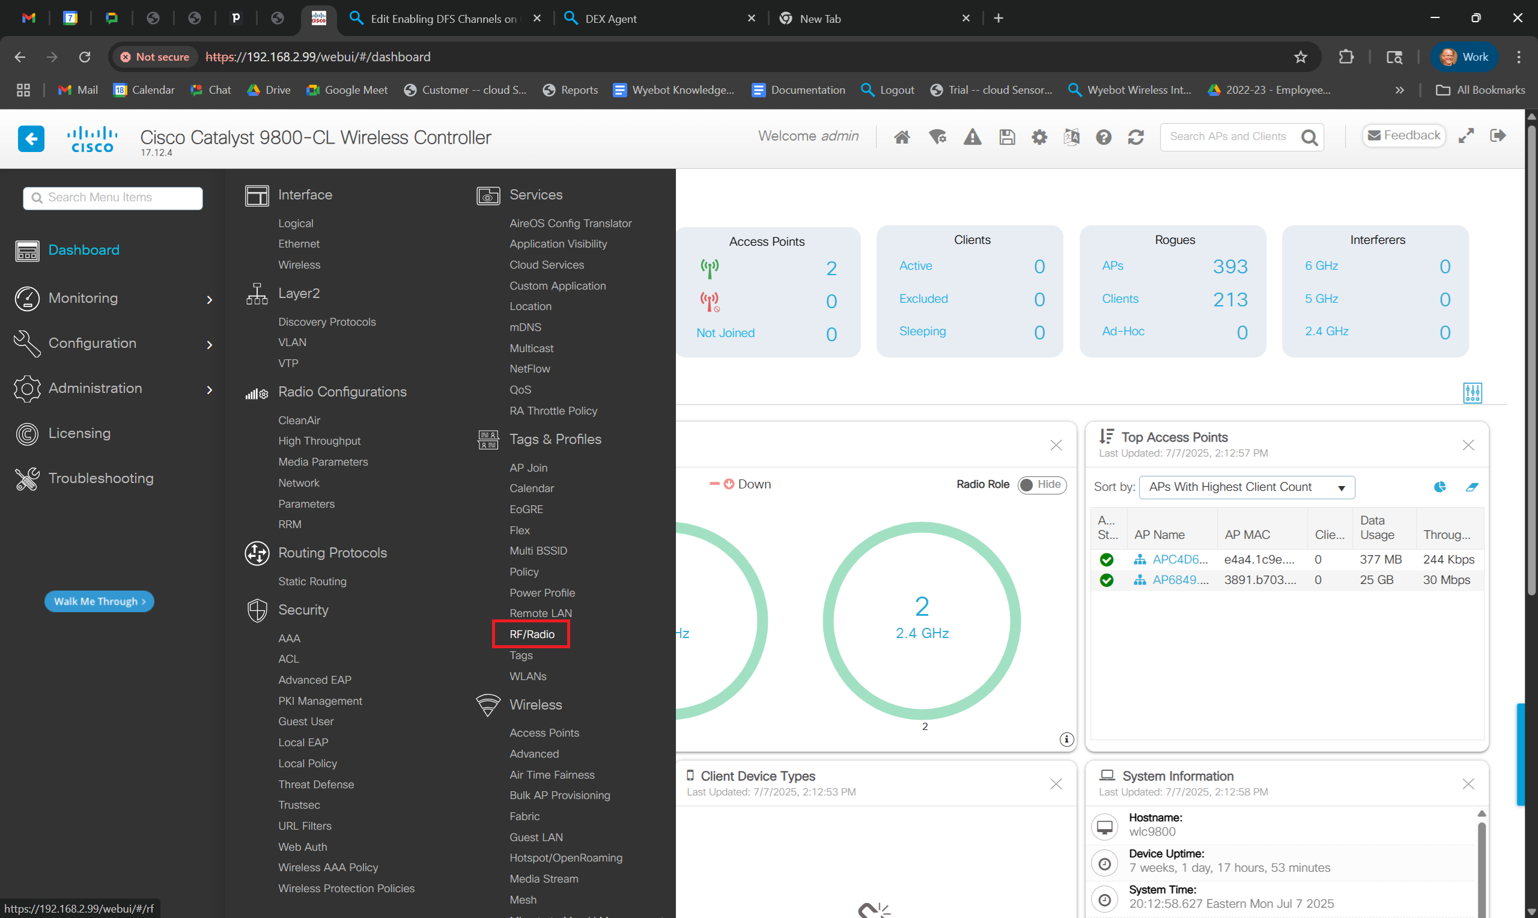Screen dimensions: 1538x918
Task: Open the Logout bookmark
Action: (x=887, y=90)
